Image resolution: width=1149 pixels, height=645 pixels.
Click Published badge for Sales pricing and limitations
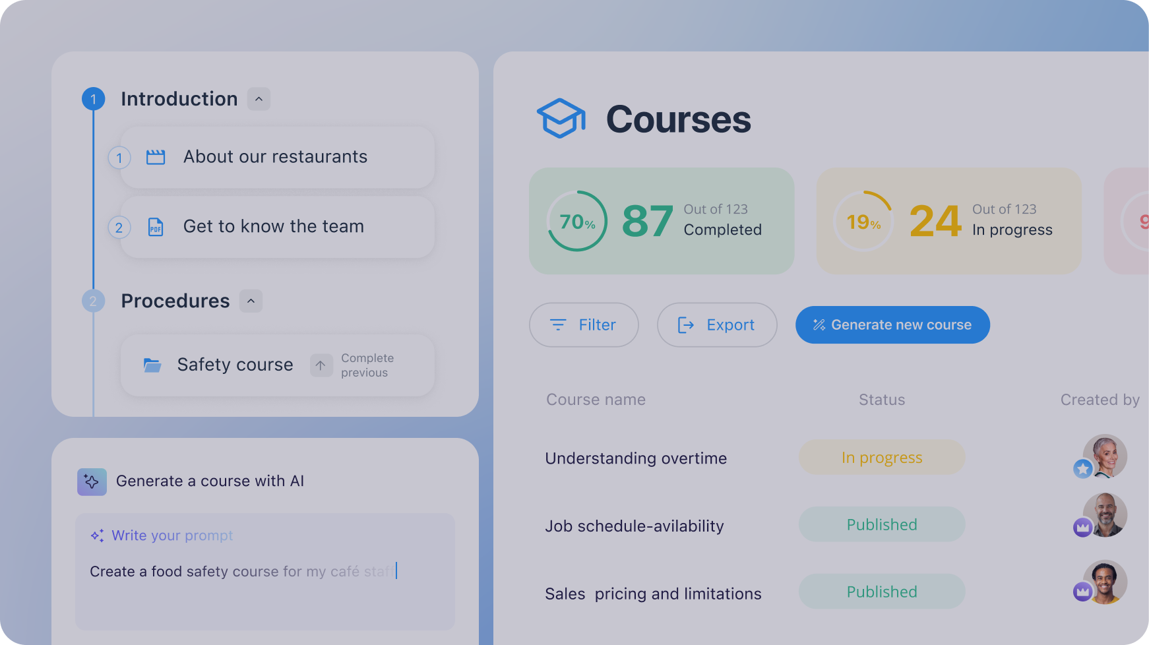click(882, 592)
